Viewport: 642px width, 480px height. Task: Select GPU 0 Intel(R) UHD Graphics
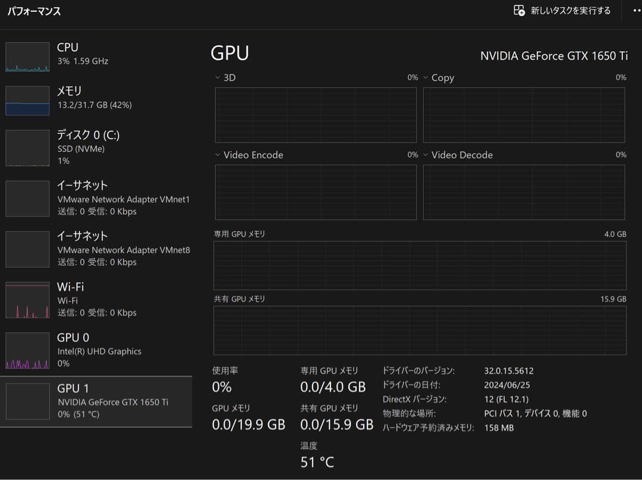[x=95, y=350]
